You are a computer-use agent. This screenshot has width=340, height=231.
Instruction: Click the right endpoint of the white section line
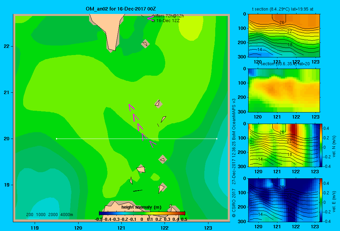(217, 139)
